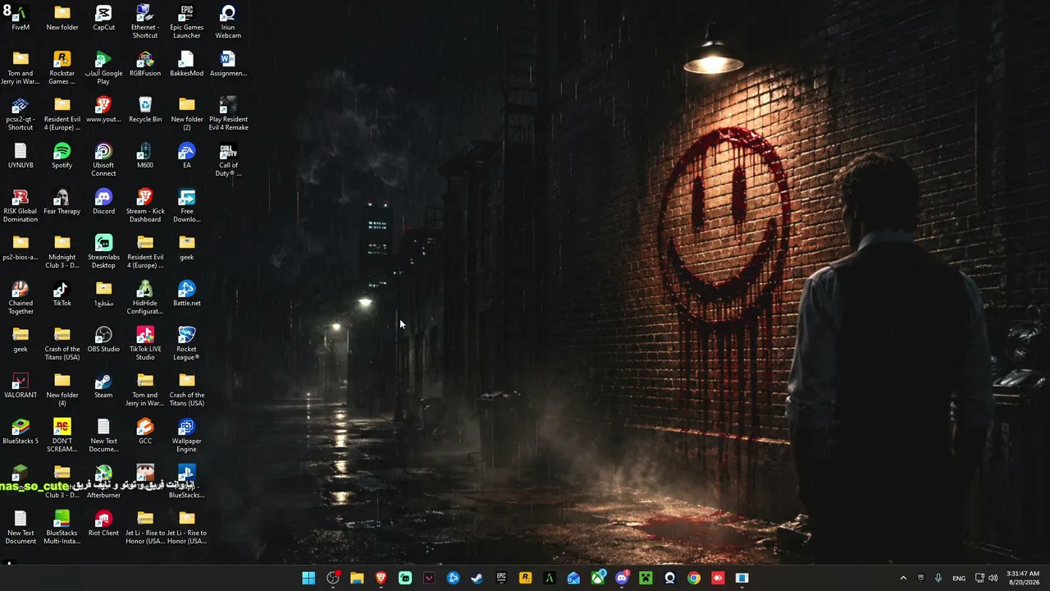Select the Call of Duty desktop shortcut

click(x=228, y=159)
